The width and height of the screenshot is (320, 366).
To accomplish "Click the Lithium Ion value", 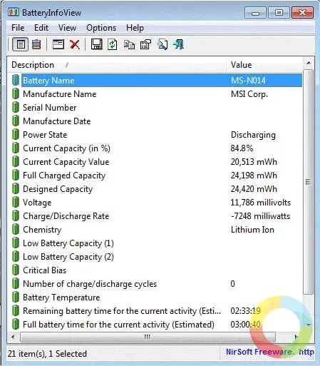I will (x=252, y=230).
